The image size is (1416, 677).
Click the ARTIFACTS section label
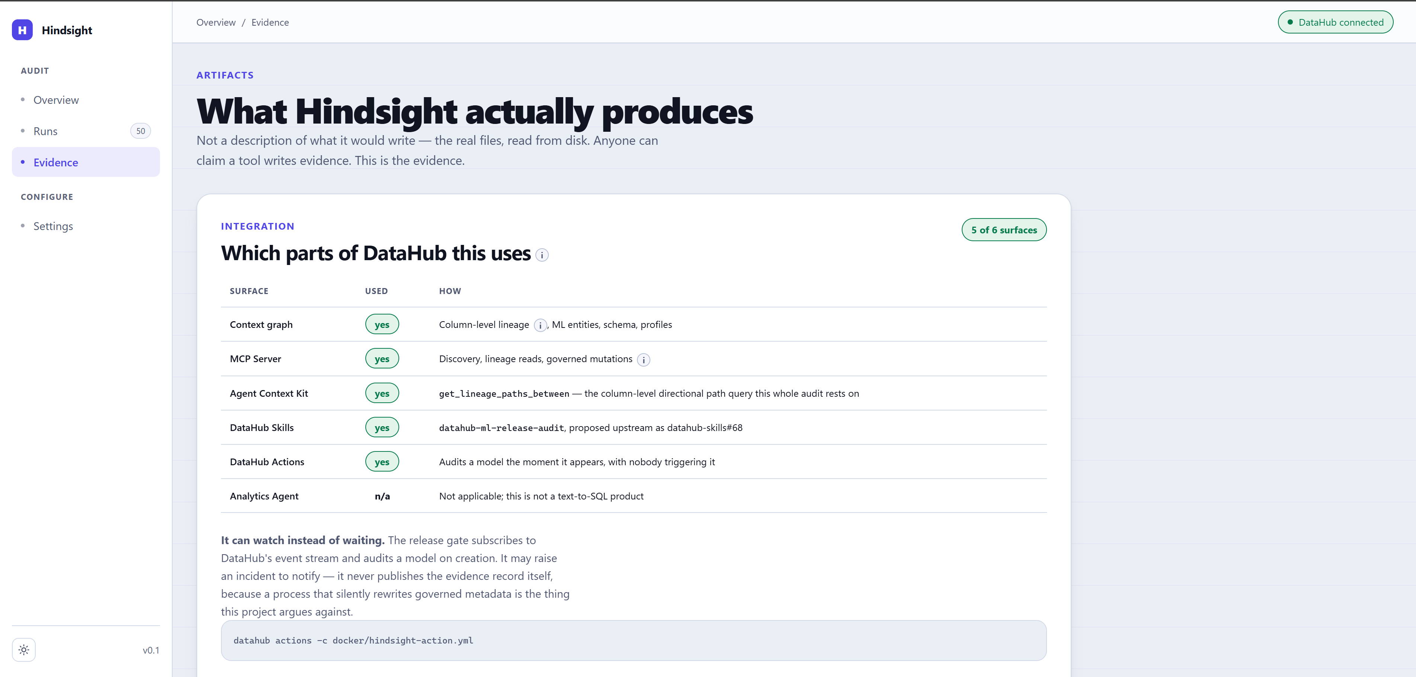[x=225, y=75]
